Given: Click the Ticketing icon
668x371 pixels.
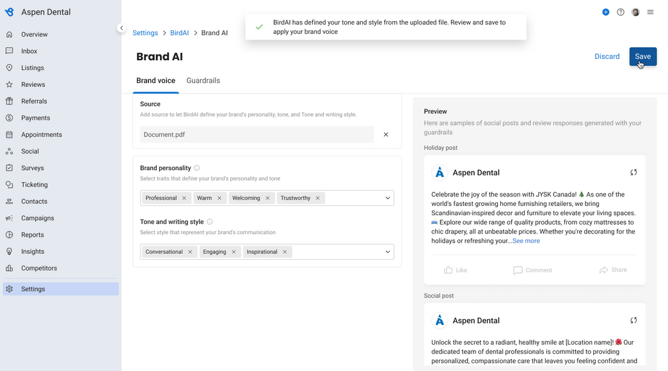Looking at the screenshot, I should coord(10,184).
